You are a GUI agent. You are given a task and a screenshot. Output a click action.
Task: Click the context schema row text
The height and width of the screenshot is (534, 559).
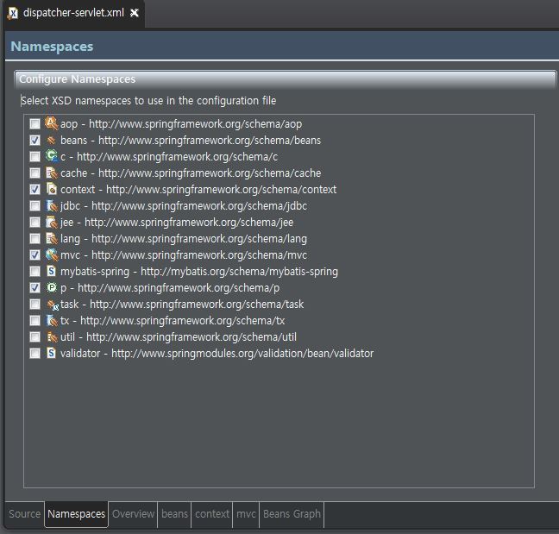coord(198,189)
